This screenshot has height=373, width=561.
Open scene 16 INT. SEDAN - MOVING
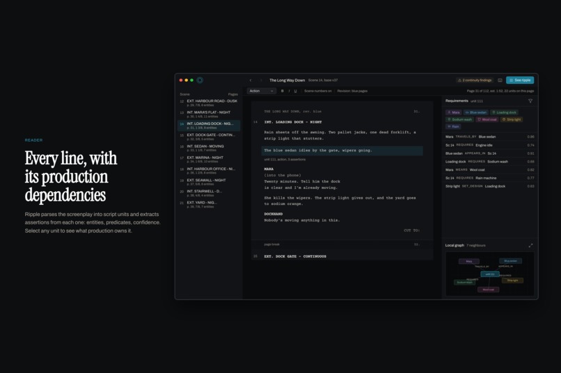click(x=209, y=148)
